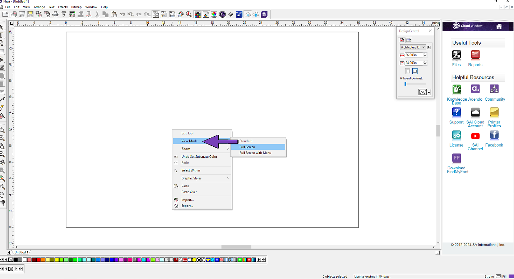The height and width of the screenshot is (279, 514).
Task: Open the Reports tool icon
Action: click(475, 55)
